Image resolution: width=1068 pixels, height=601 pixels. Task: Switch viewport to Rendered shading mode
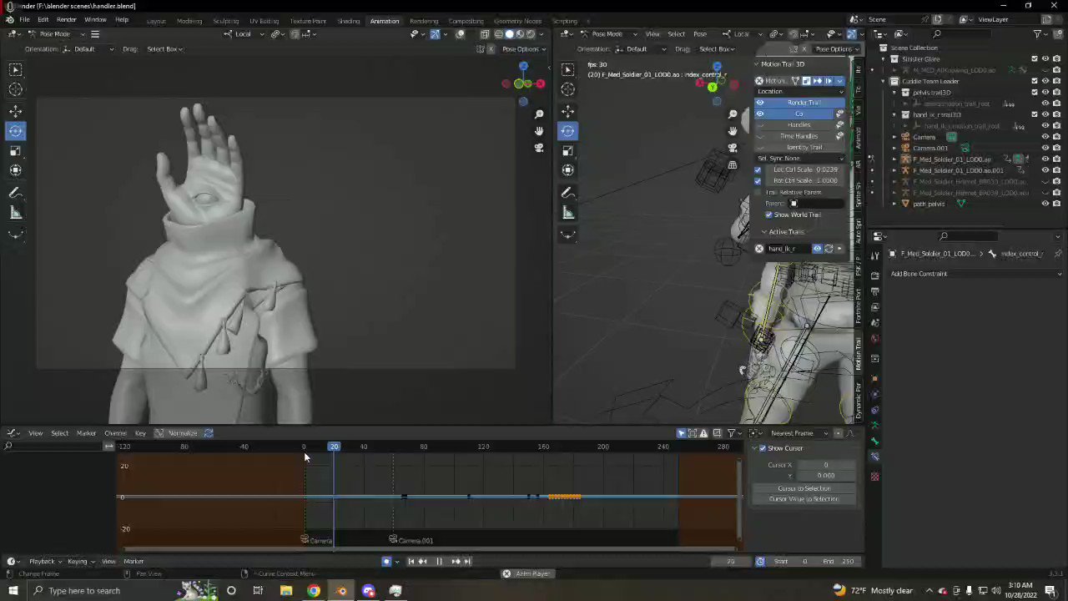(x=531, y=33)
